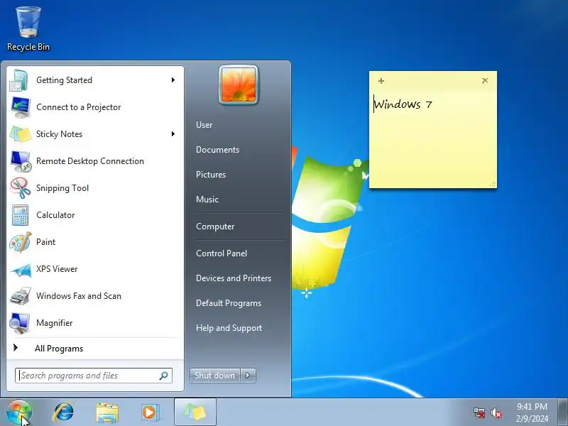Open Windows Explorer folder icon on taskbar
This screenshot has height=426, width=568.
[x=107, y=413]
